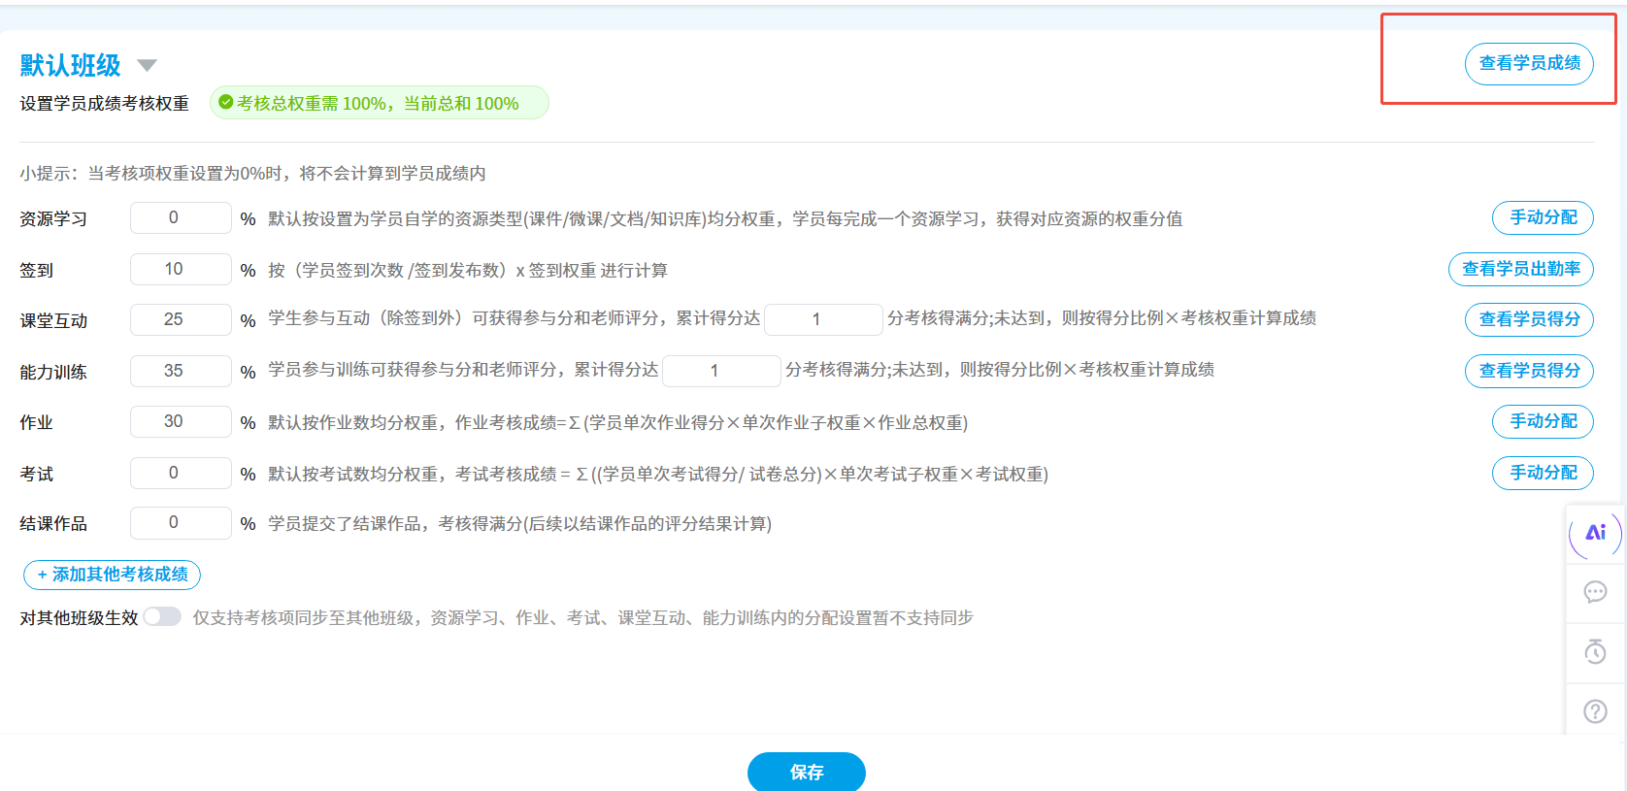Image resolution: width=1627 pixels, height=791 pixels.
Task: Focus the 考试 weight input field
Action: [x=181, y=473]
